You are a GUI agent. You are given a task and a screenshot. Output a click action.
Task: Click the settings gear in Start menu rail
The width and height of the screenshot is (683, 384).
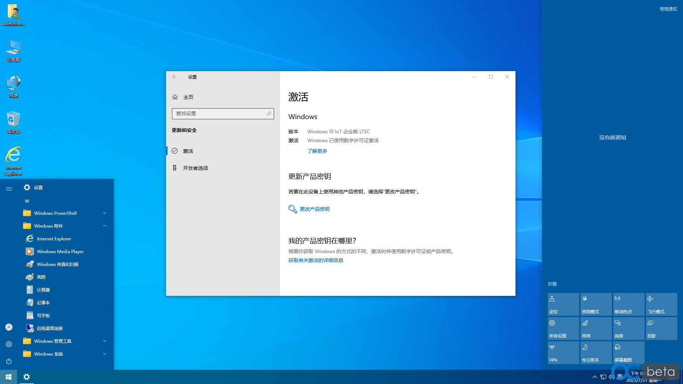pyautogui.click(x=9, y=344)
